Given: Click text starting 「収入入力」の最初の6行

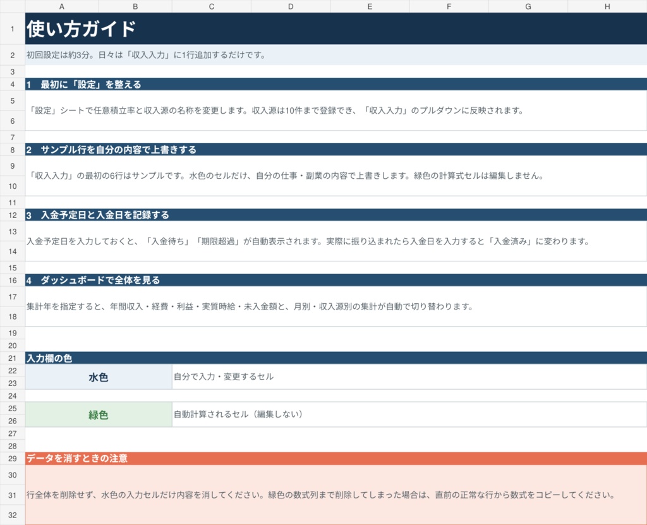Looking at the screenshot, I should click(286, 176).
